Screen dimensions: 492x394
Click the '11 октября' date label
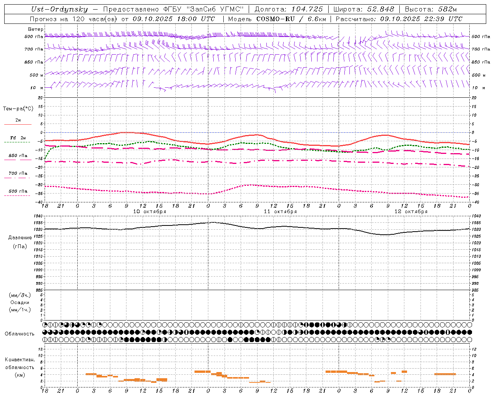[281, 212]
